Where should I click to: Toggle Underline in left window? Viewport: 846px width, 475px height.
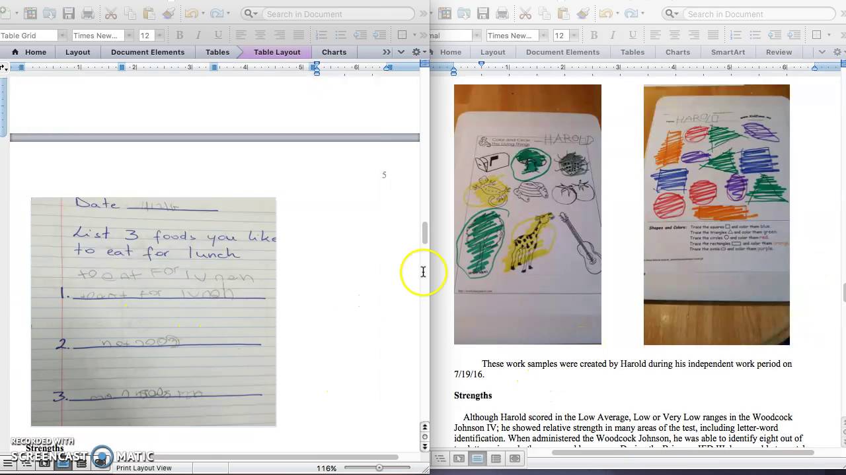point(218,35)
